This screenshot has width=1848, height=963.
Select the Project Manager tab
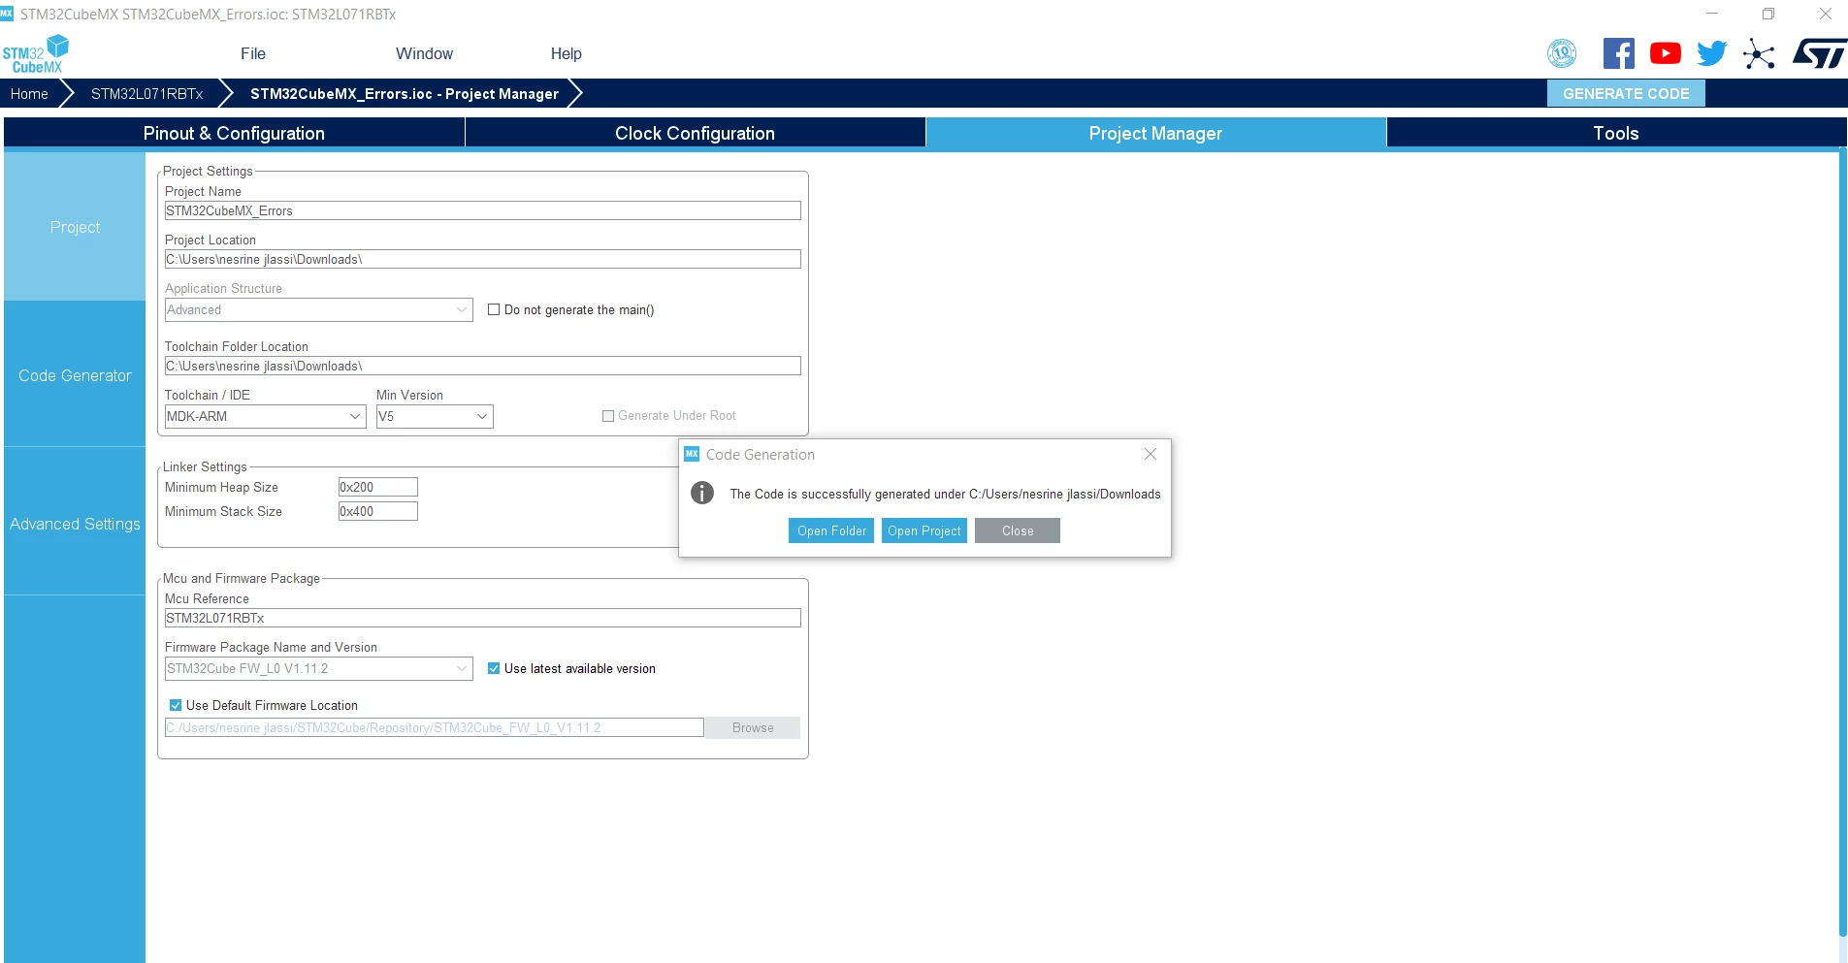pos(1155,133)
